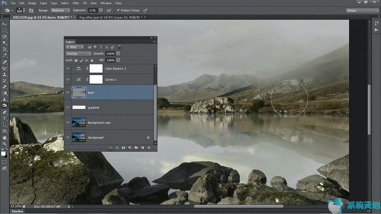This screenshot has height=214, width=381.
Task: Select the History Brush tool
Action: click(x=5, y=81)
